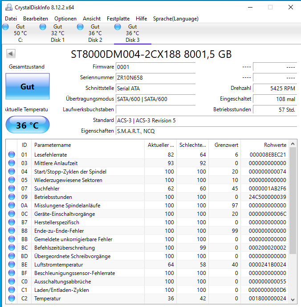Click status orb of row ID 09 Betriebsstunden
Image resolution: width=301 pixels, height=307 pixels.
12,197
